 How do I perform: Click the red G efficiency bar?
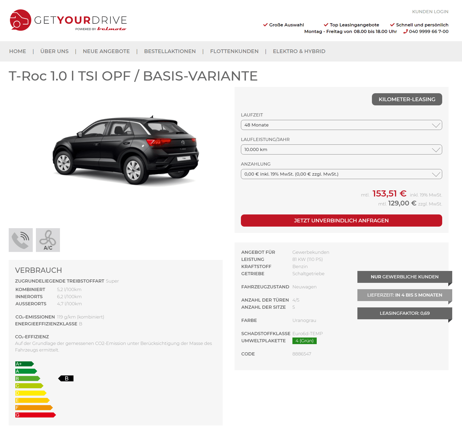(36, 415)
